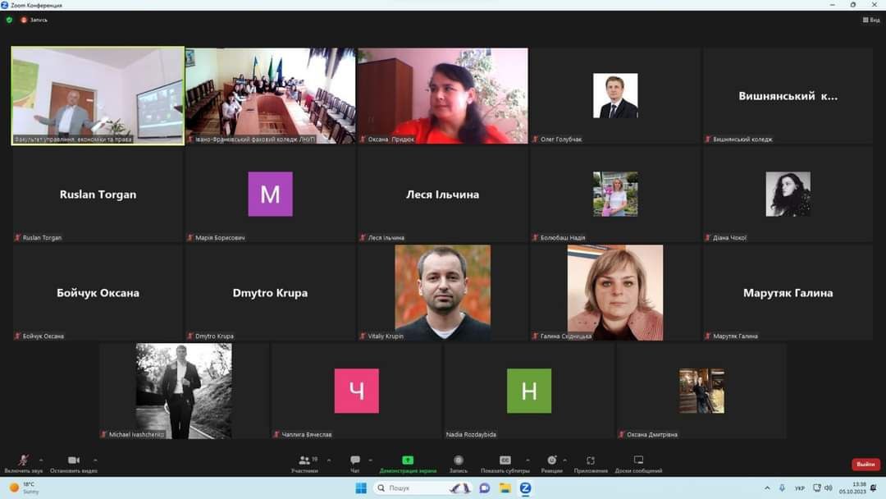The height and width of the screenshot is (499, 886).
Task: Select Оксана Придюк video tile
Action: click(442, 96)
